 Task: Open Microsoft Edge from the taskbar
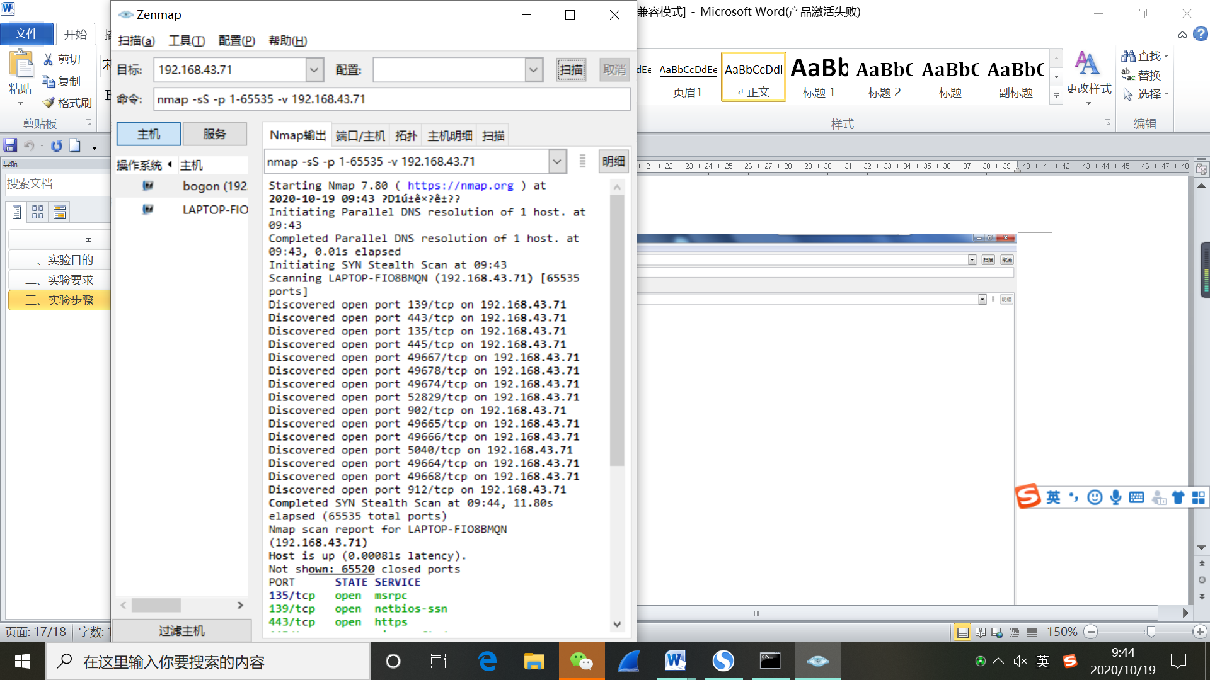click(x=487, y=661)
